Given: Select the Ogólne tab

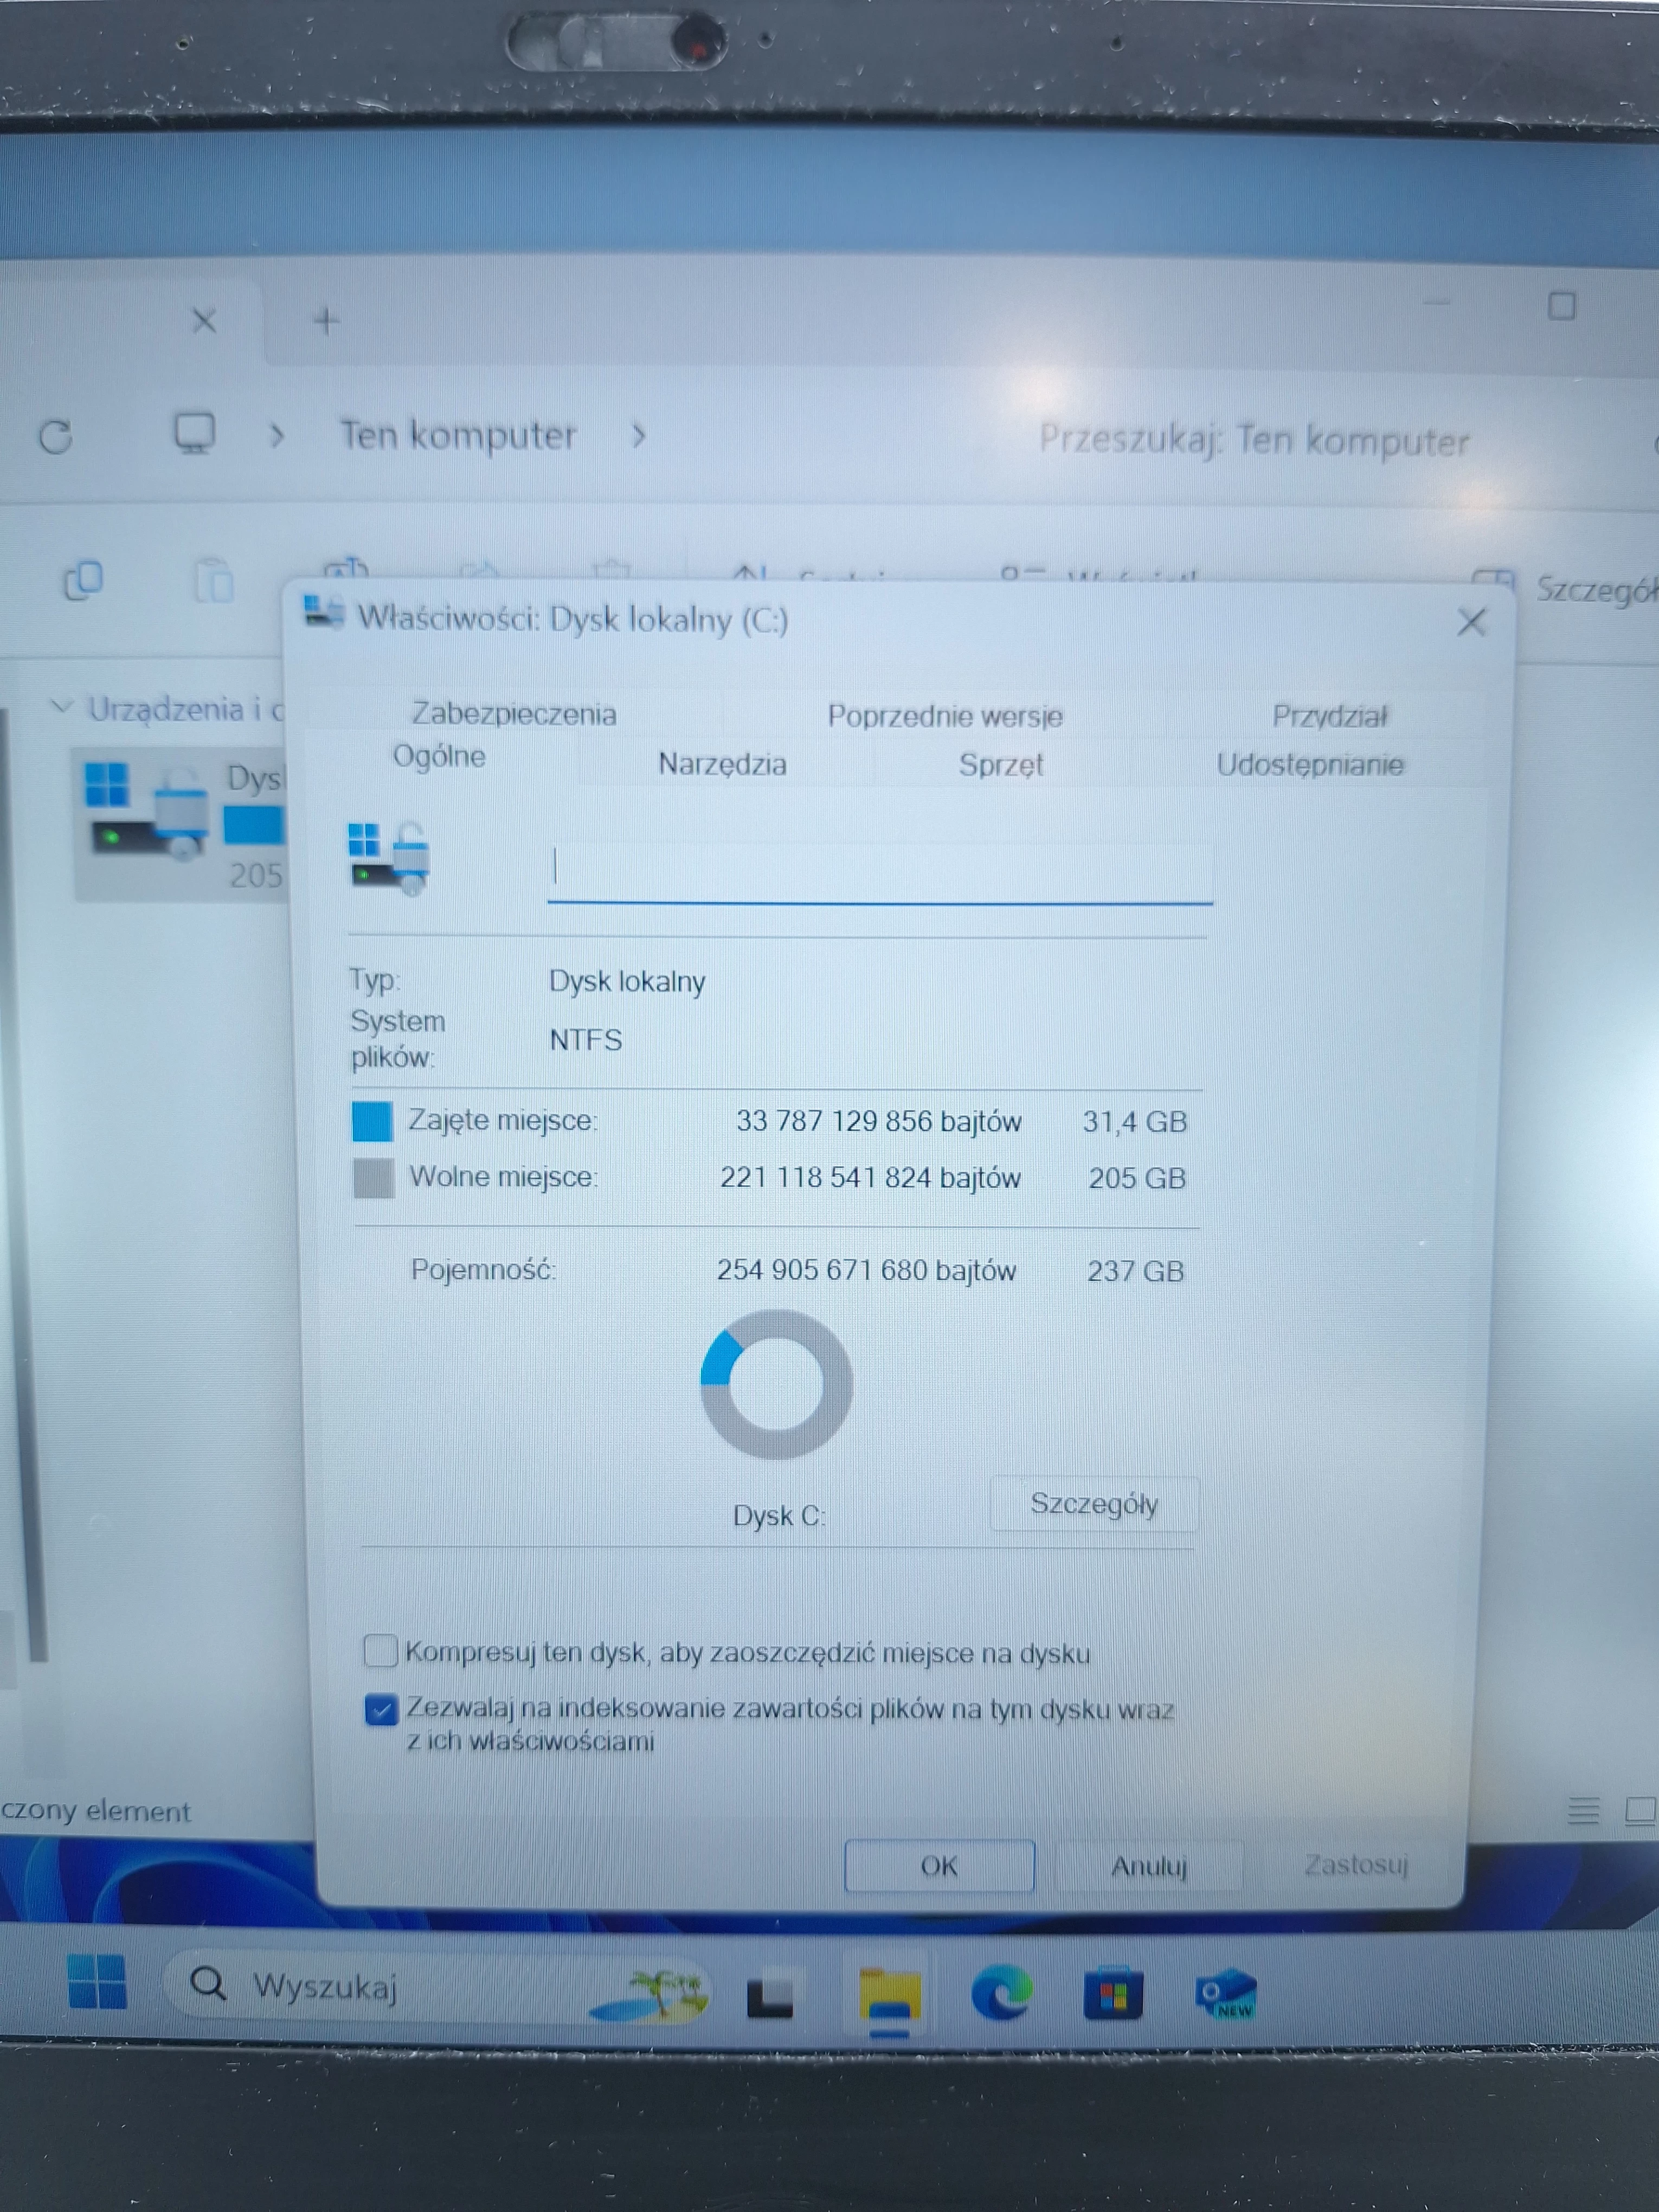Looking at the screenshot, I should (439, 756).
